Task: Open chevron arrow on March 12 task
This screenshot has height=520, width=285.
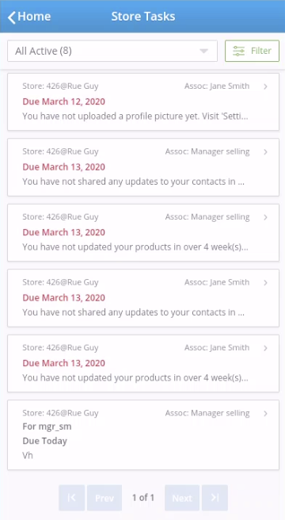Action: (x=265, y=86)
